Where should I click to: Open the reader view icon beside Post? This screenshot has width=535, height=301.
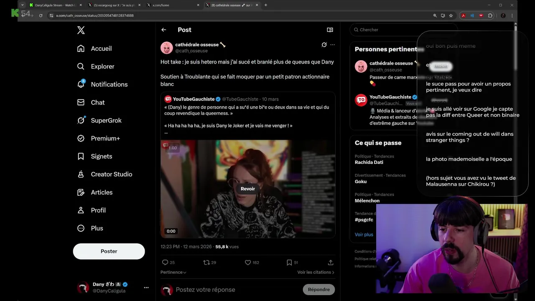pyautogui.click(x=330, y=30)
